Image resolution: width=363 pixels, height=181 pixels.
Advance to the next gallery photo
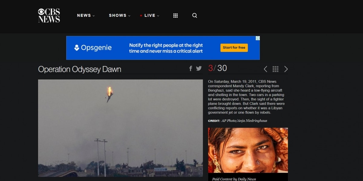click(x=286, y=69)
